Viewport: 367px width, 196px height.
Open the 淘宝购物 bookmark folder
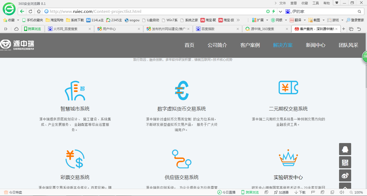pyautogui.click(x=55, y=20)
